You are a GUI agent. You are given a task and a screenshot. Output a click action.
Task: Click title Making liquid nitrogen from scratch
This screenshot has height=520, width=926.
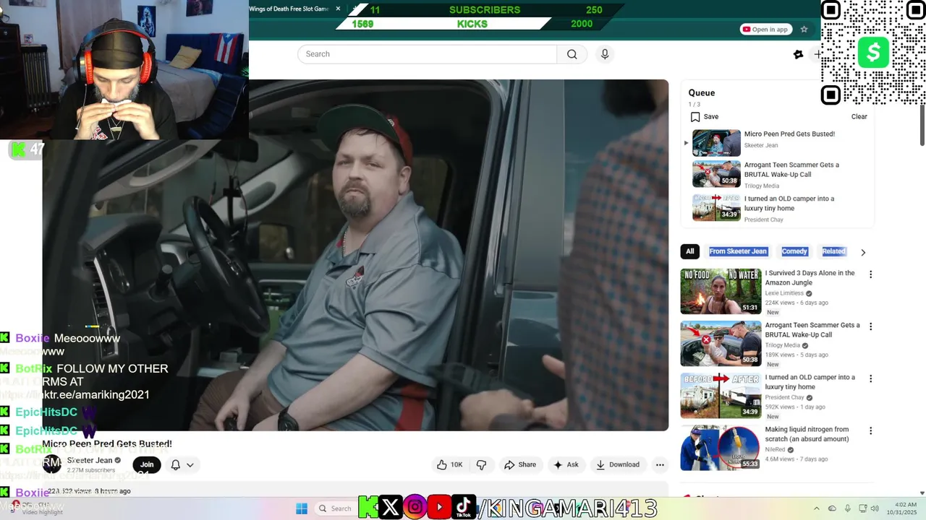click(x=807, y=434)
